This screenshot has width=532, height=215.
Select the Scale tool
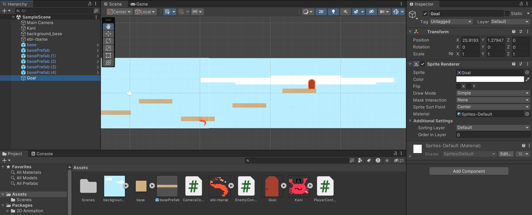point(108,48)
